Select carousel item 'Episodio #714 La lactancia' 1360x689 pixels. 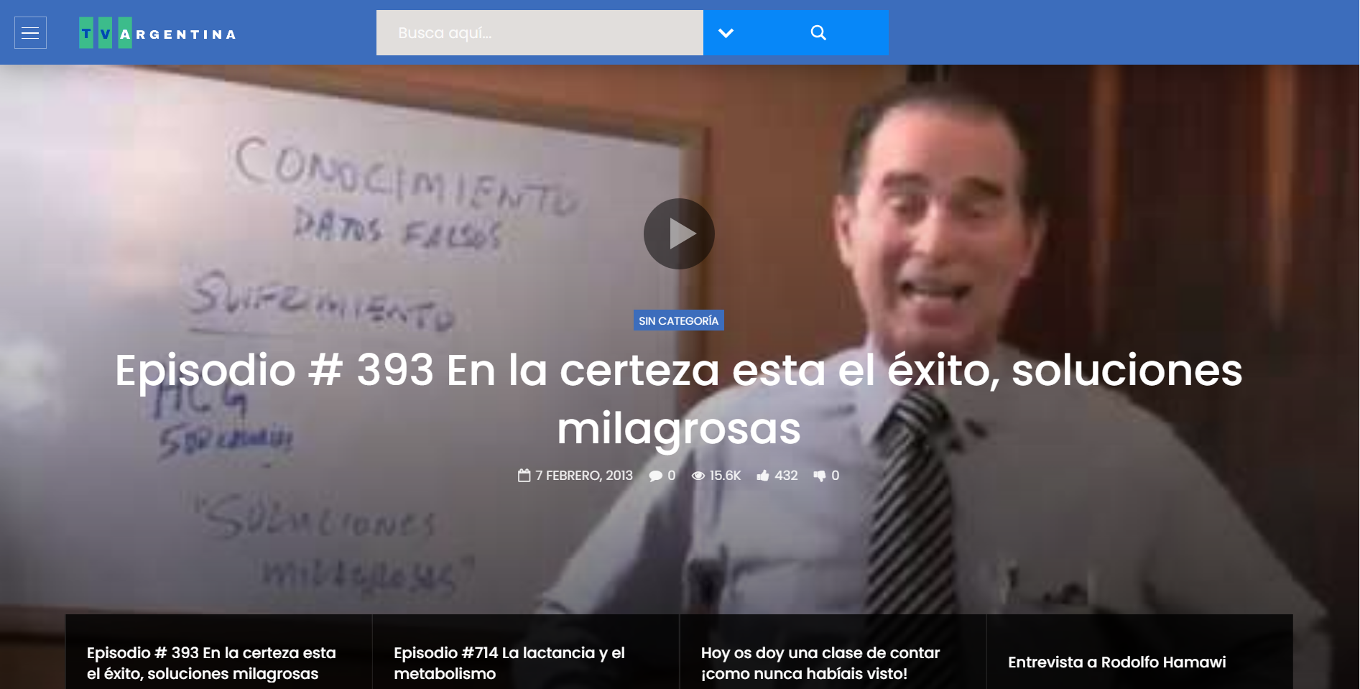[526, 652]
